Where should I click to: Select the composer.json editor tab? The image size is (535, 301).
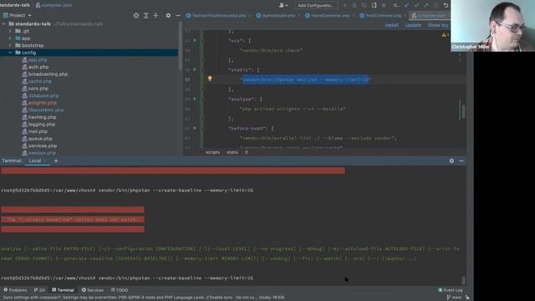pos(430,16)
